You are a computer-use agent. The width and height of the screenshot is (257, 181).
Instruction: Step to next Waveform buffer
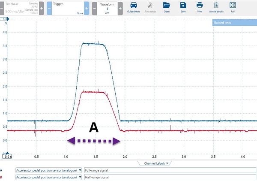[x=120, y=8]
